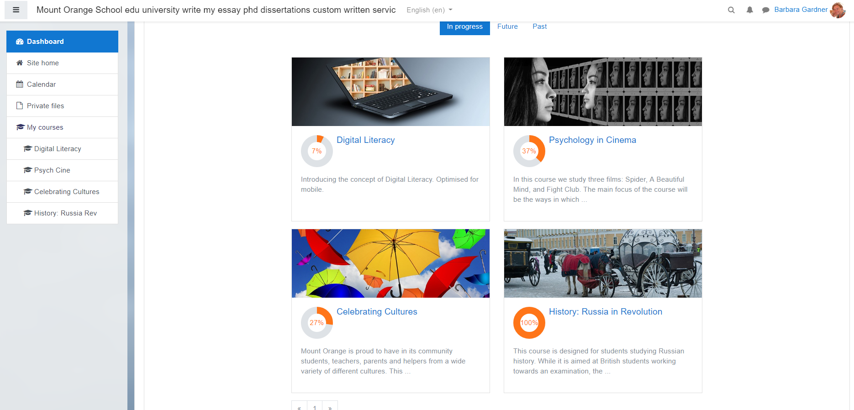Select the In progress tab
The width and height of the screenshot is (854, 410).
click(x=464, y=26)
